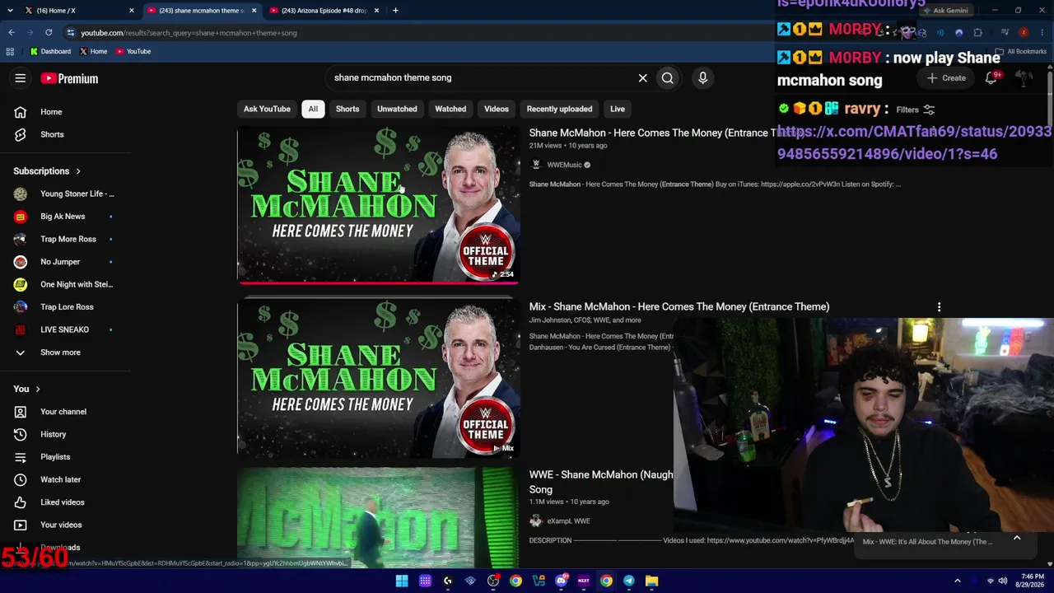Select the Ask YouTube chip
This screenshot has height=593, width=1054.
(x=267, y=109)
